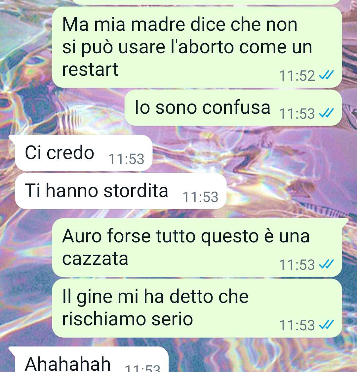The width and height of the screenshot is (357, 372).
Task: Select the 'Ti hanno stordita' message bubble
Action: (x=121, y=191)
